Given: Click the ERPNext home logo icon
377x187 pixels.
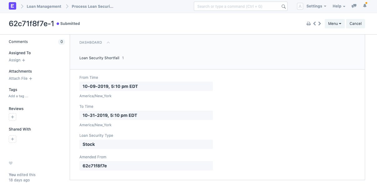Looking at the screenshot, I should click(13, 6).
